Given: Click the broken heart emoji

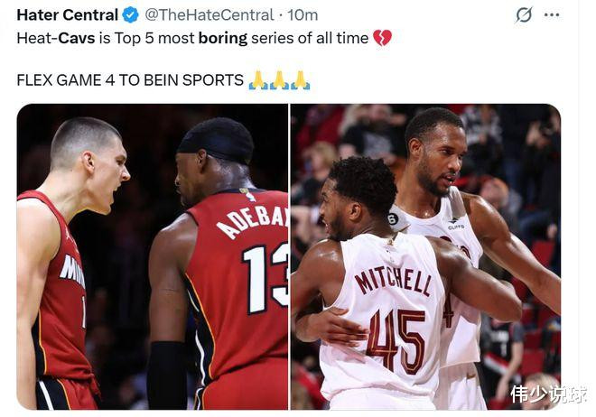Looking at the screenshot, I should pos(382,38).
